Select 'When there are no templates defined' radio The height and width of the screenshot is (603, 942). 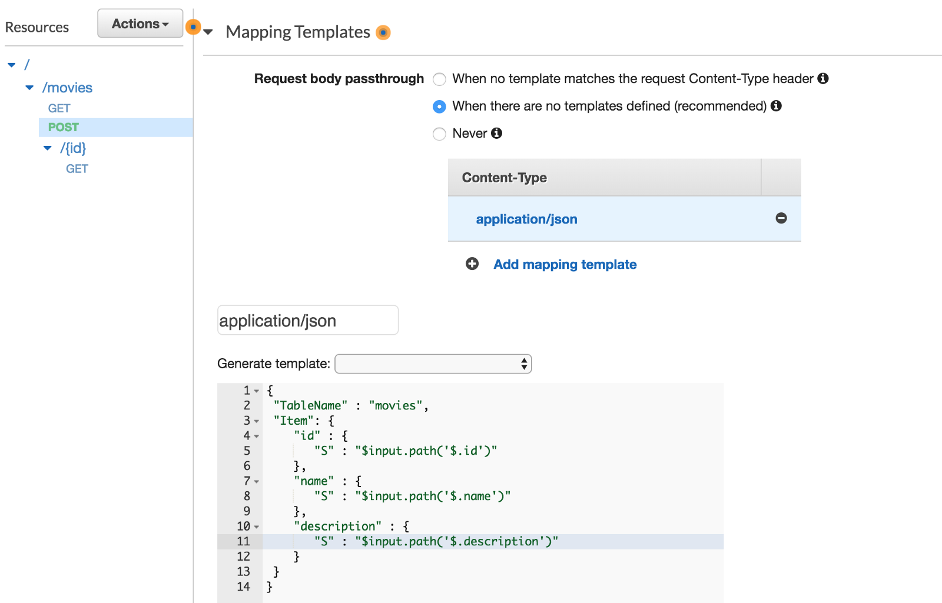pos(439,106)
